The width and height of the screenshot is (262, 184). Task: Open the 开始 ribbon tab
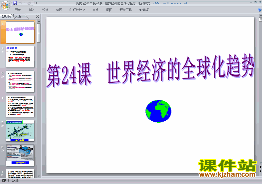click(x=18, y=10)
